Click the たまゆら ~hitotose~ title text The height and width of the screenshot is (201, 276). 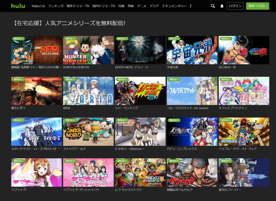[130, 149]
